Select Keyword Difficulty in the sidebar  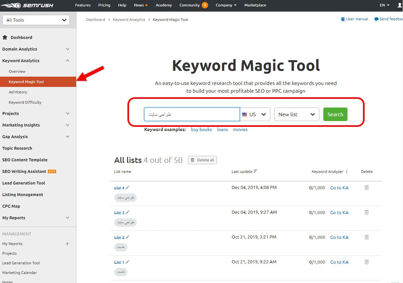tap(25, 102)
